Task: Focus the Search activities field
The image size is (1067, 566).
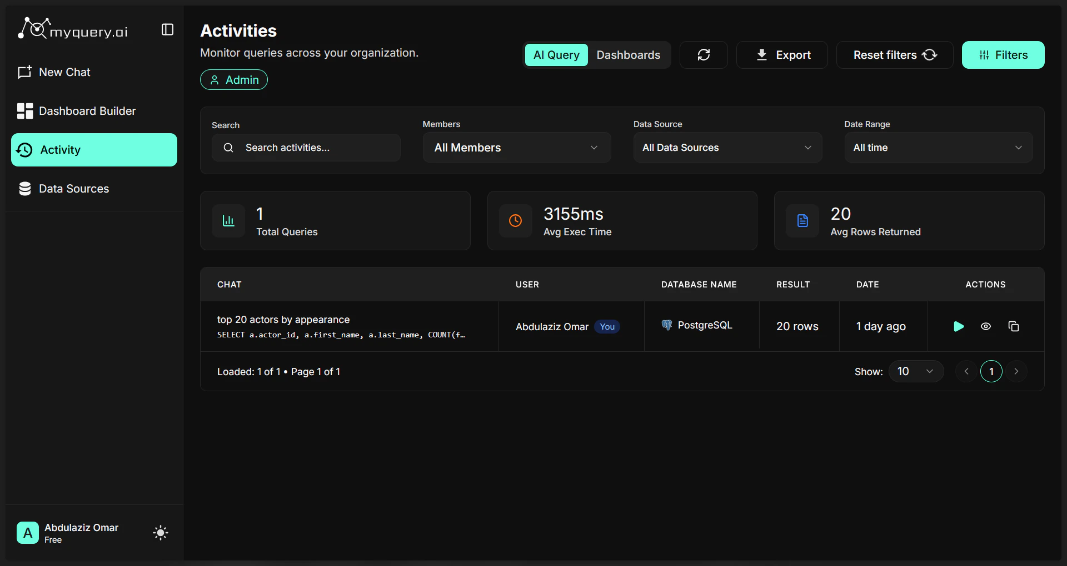Action: coord(306,148)
